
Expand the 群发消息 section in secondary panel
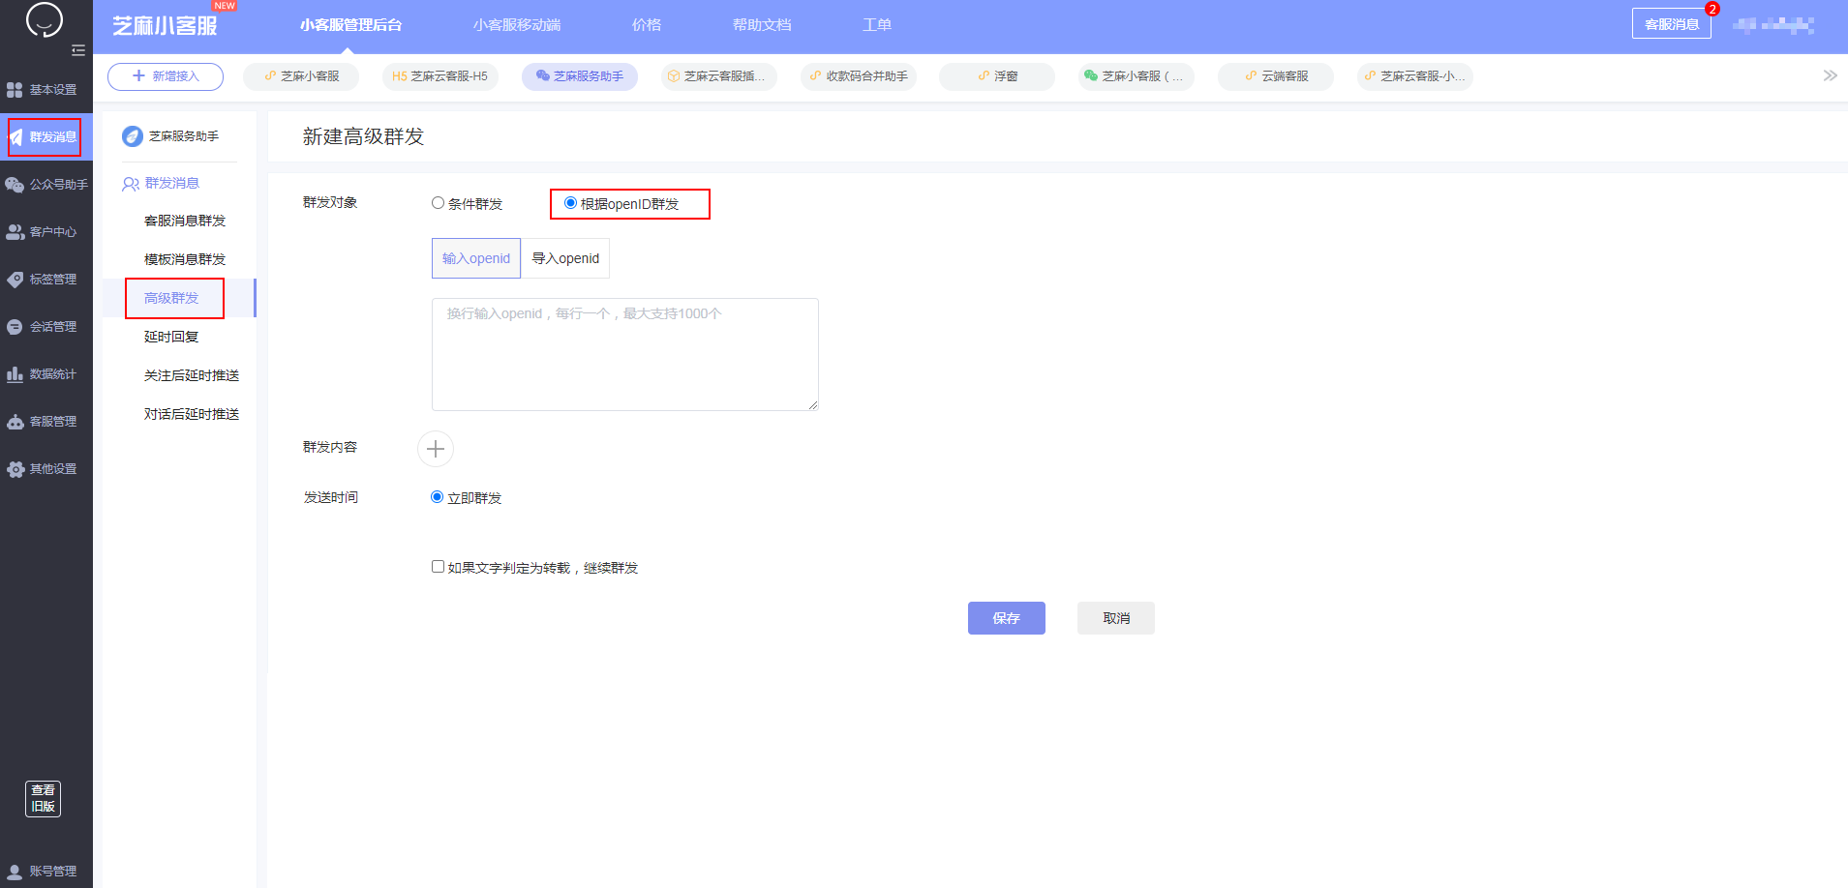click(x=161, y=184)
